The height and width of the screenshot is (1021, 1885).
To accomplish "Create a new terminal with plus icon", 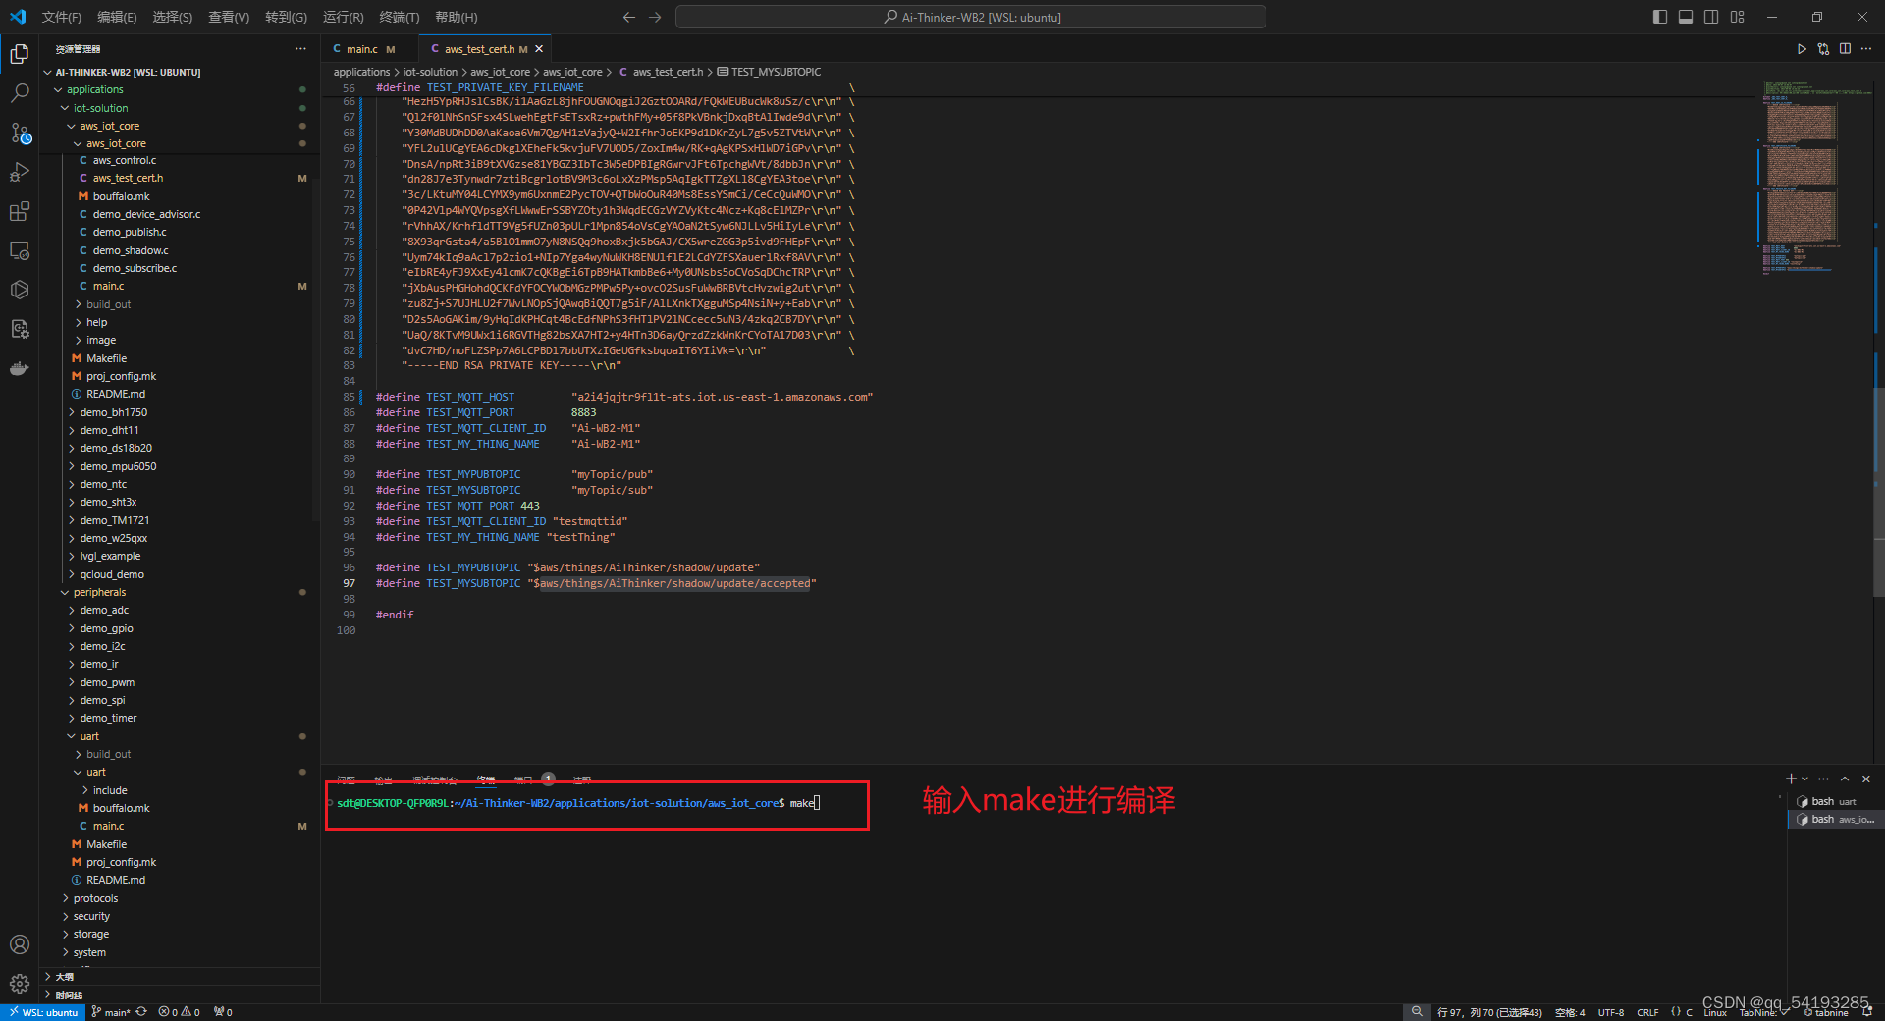I will (x=1791, y=779).
